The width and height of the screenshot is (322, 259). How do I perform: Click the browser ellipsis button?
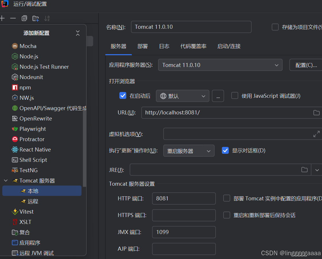point(218,96)
